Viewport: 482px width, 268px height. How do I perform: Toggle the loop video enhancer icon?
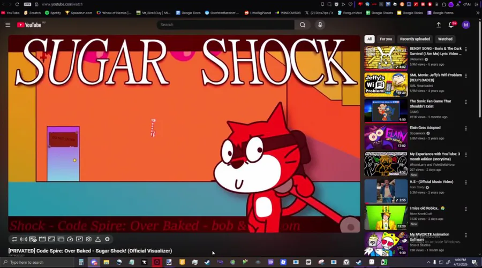tap(14, 239)
